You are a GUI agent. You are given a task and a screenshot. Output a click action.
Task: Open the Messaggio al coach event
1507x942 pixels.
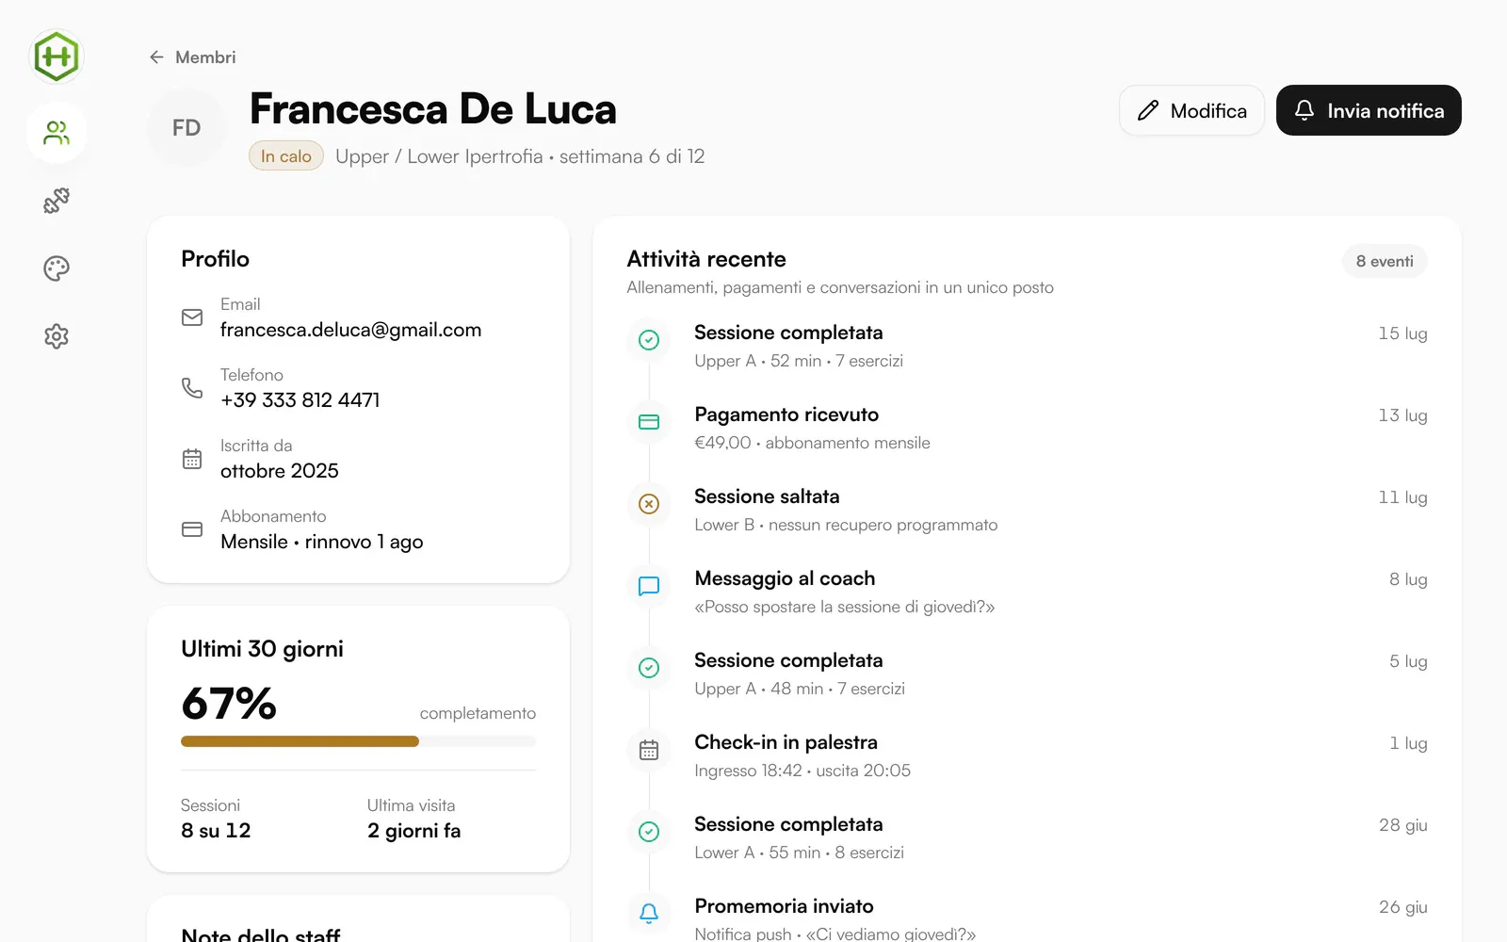1027,592
